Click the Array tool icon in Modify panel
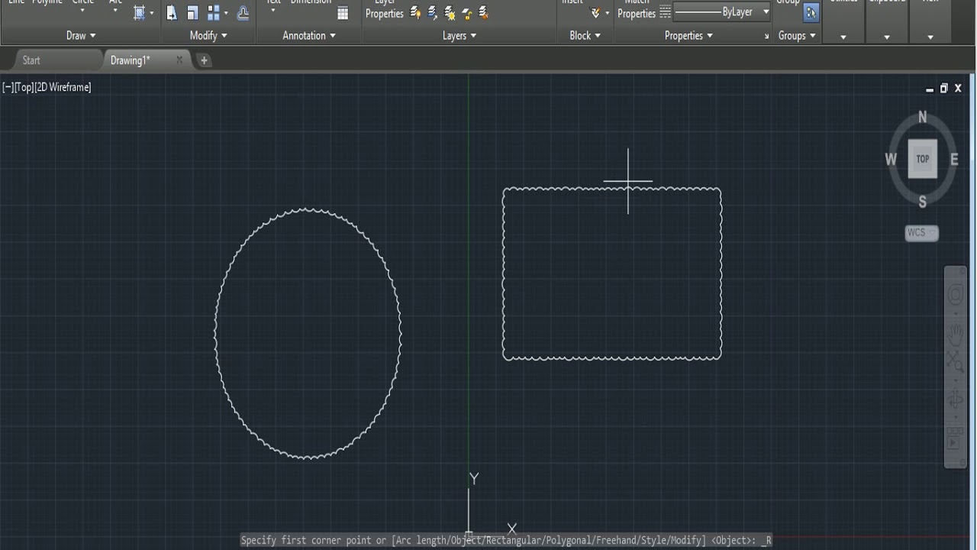 click(213, 13)
